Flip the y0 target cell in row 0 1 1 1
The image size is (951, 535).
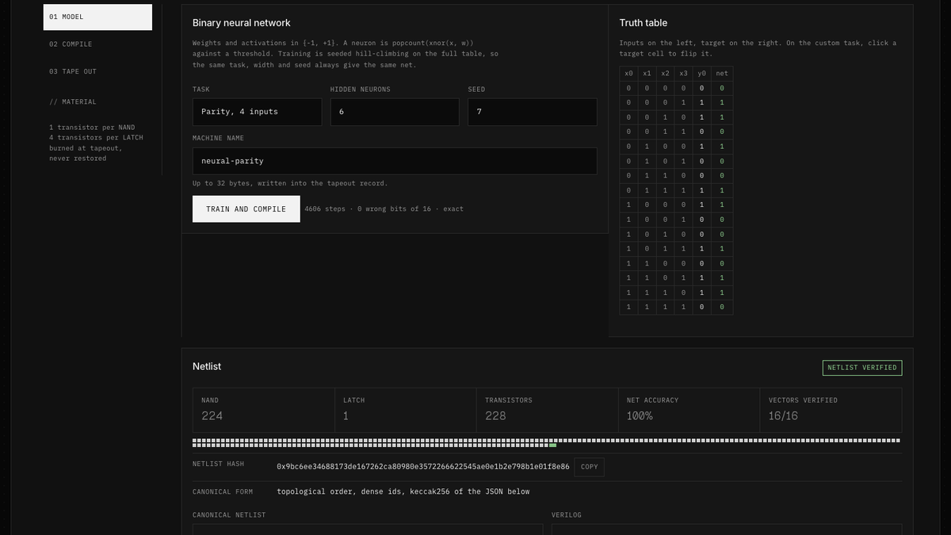(x=702, y=190)
